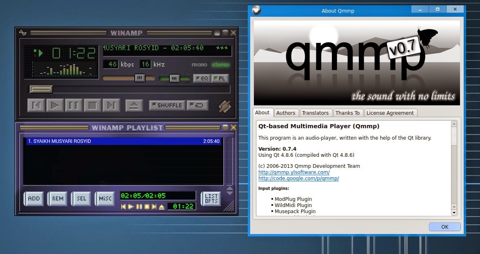480x254 pixels.
Task: Open the SEL menu in Winamp Playlist
Action: point(82,198)
